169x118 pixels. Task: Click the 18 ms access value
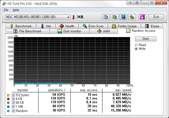tap(92, 94)
